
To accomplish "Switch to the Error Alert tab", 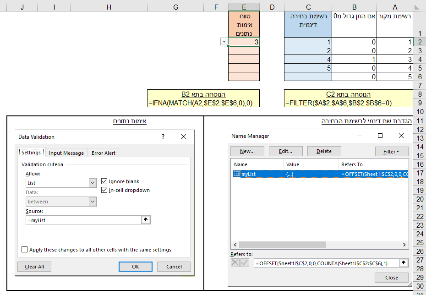I will 104,153.
